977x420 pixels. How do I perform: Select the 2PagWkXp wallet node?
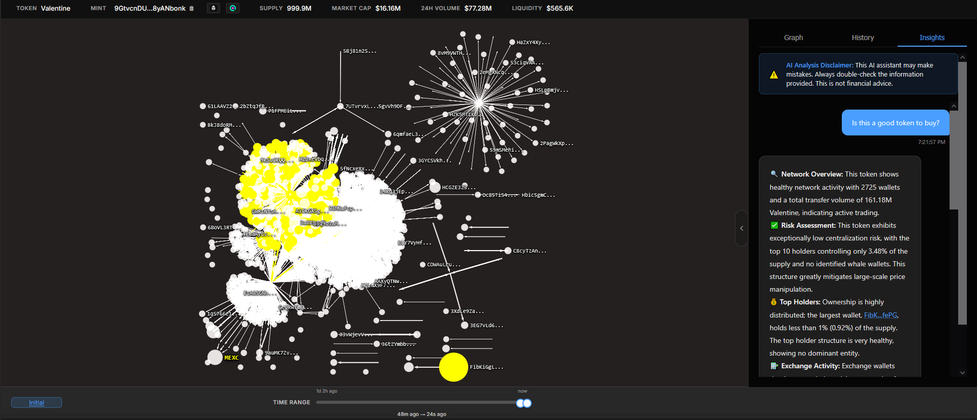click(x=535, y=143)
